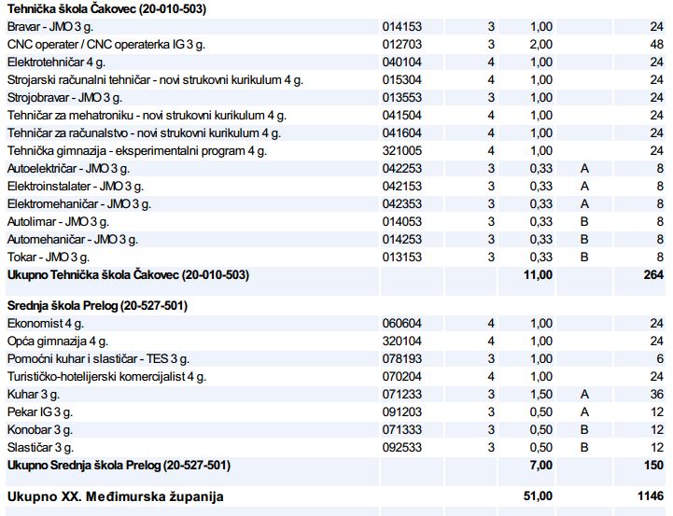Click the Ukupno XX. Međimurska županija label
Screen dimensions: 673x516
(116, 496)
